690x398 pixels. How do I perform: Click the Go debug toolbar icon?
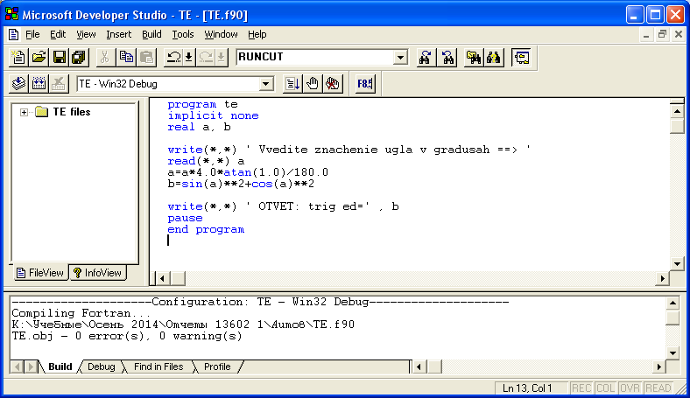point(292,84)
